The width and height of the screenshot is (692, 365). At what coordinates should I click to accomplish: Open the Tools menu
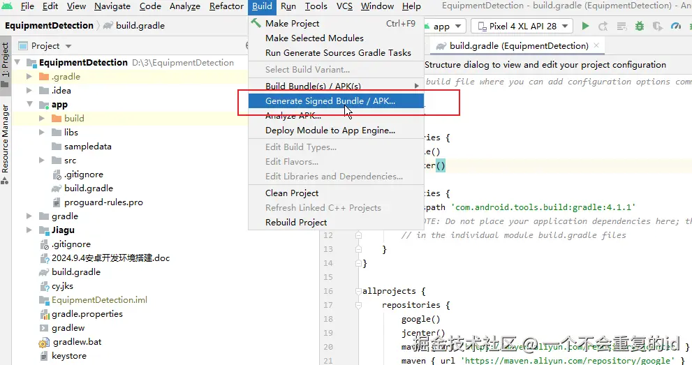(x=316, y=6)
